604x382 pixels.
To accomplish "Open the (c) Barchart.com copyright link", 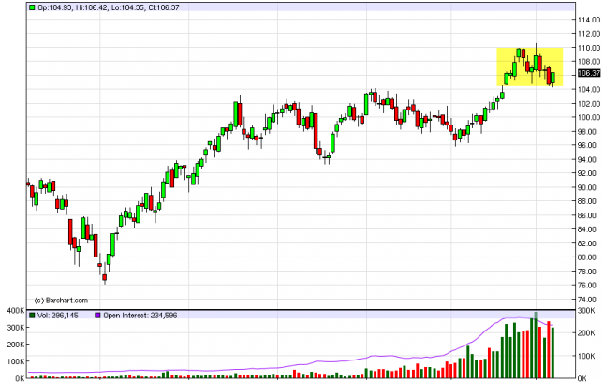I will pyautogui.click(x=61, y=300).
